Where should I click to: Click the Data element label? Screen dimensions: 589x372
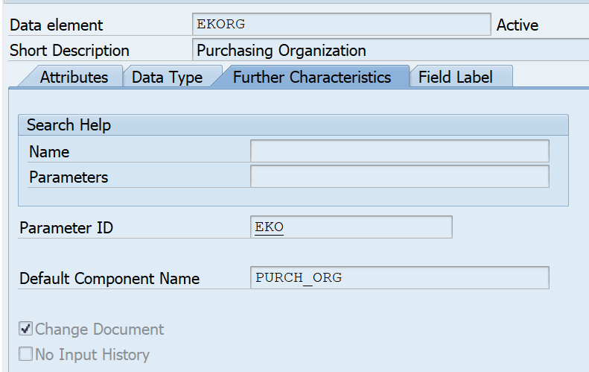[57, 25]
